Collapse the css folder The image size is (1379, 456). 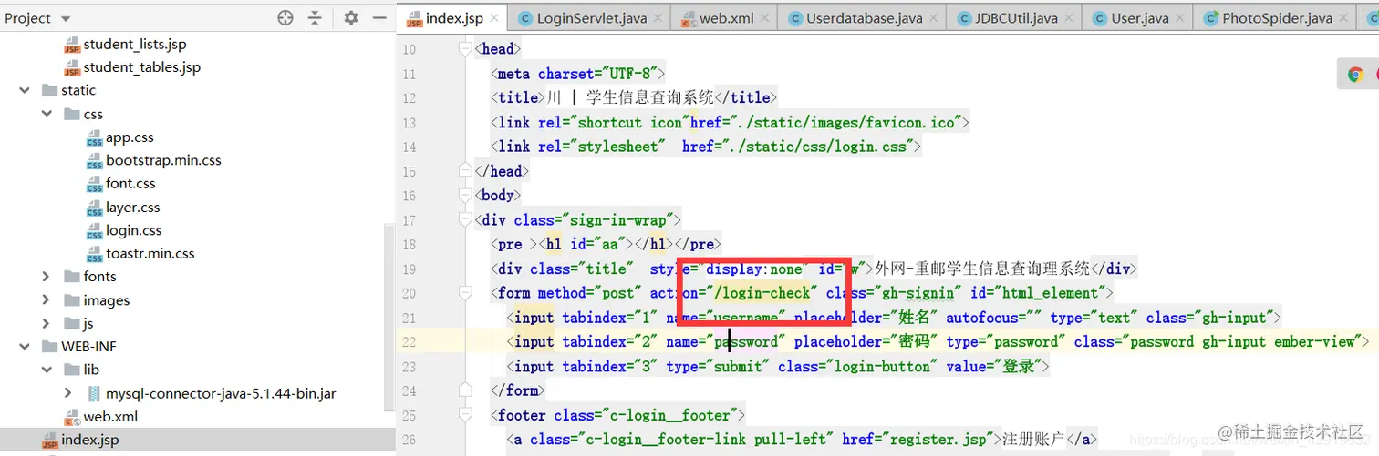click(47, 114)
